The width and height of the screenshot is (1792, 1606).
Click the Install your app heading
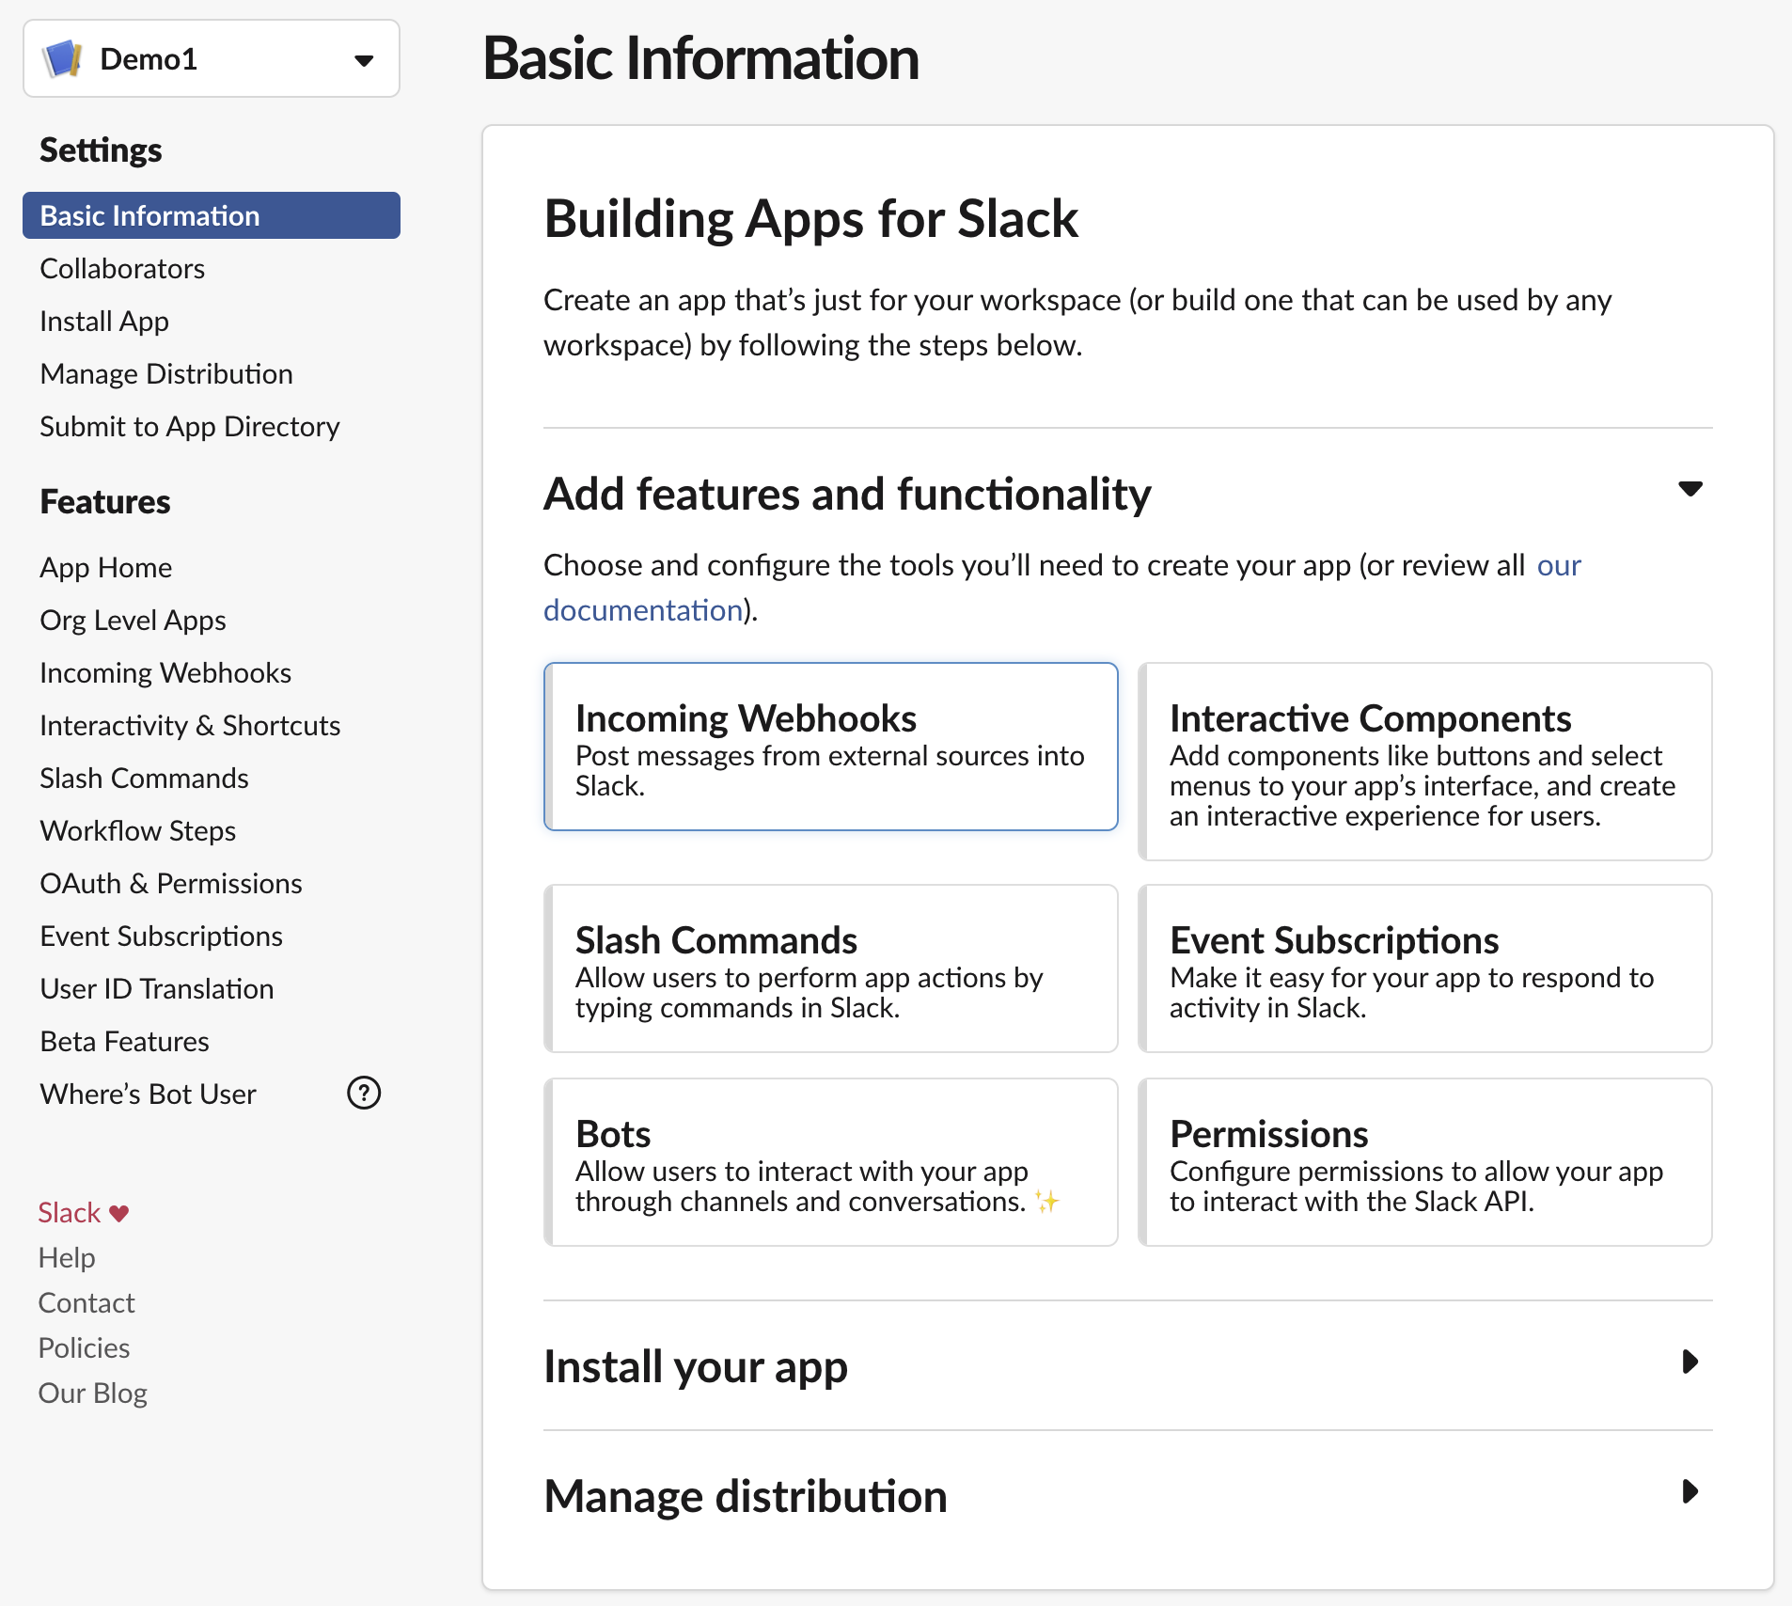click(696, 1367)
